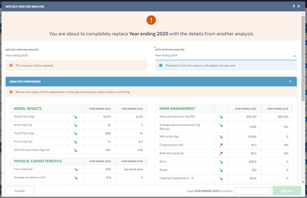This screenshot has height=198, width=307.
Task: Click the 954 GHG CO2 equivalent value
Action: (108, 150)
